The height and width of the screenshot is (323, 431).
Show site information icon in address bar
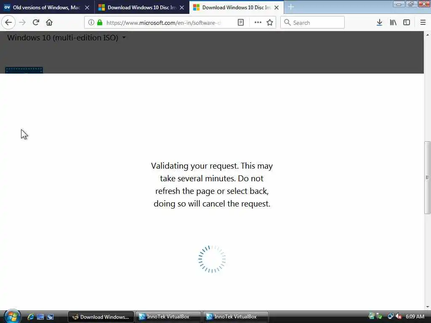tap(91, 23)
